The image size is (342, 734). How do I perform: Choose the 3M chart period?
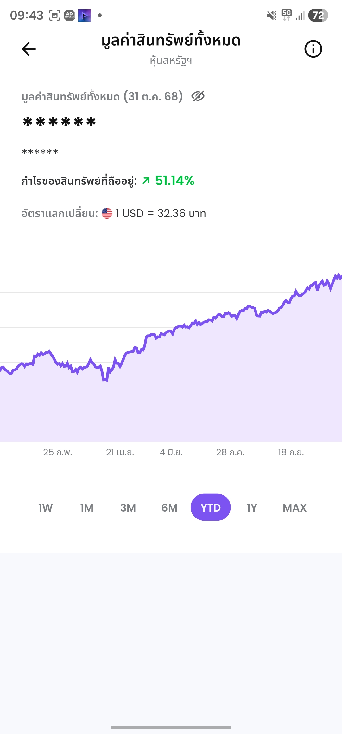coord(128,508)
